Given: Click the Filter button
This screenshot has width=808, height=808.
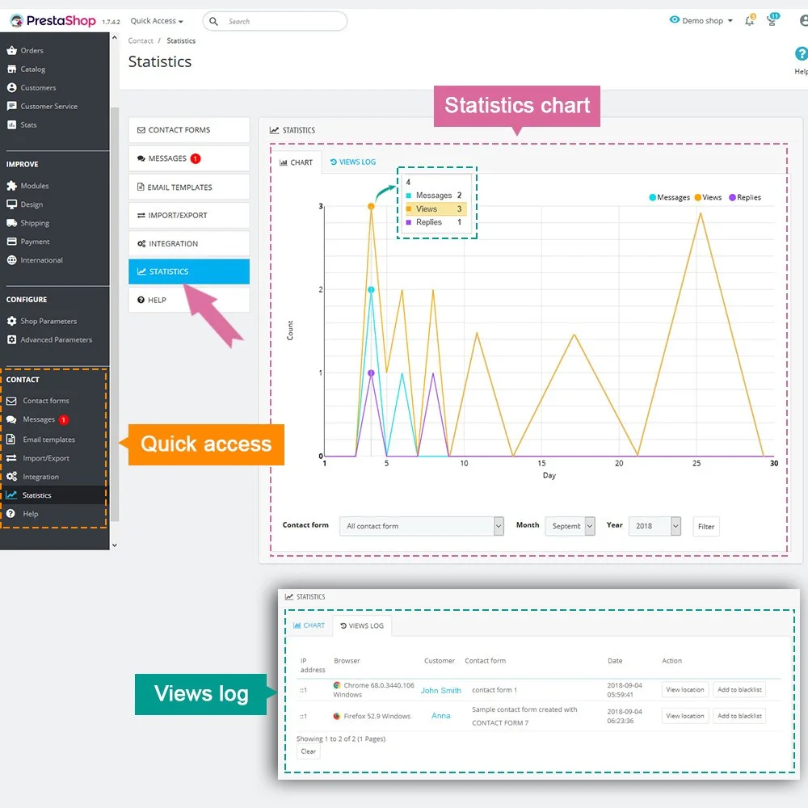Looking at the screenshot, I should pos(705,526).
